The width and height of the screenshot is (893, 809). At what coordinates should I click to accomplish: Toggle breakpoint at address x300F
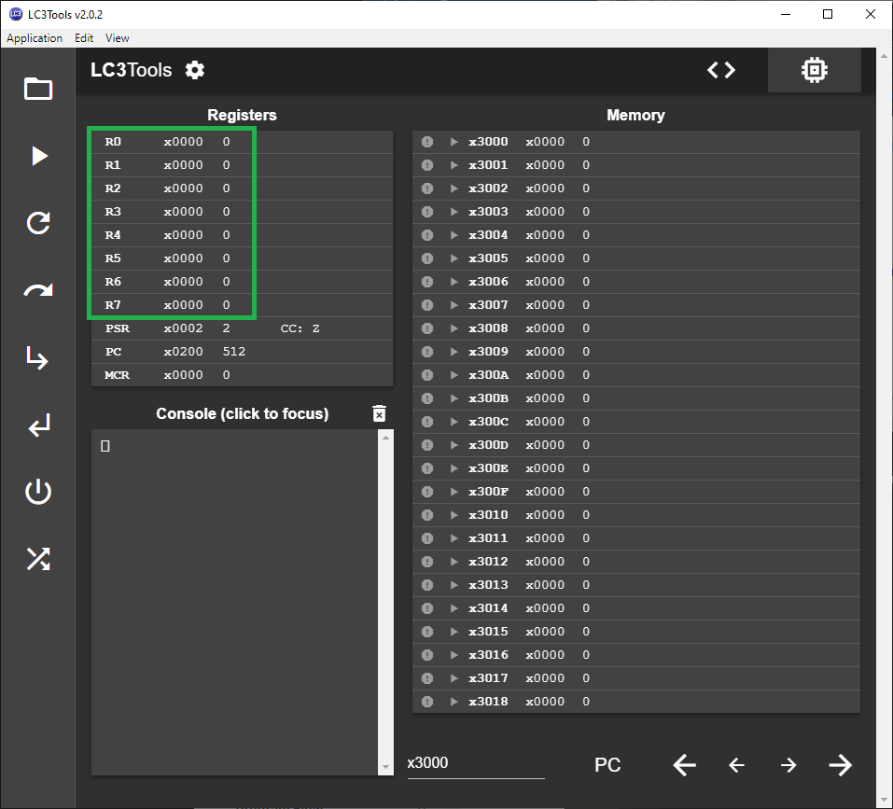[x=427, y=492]
